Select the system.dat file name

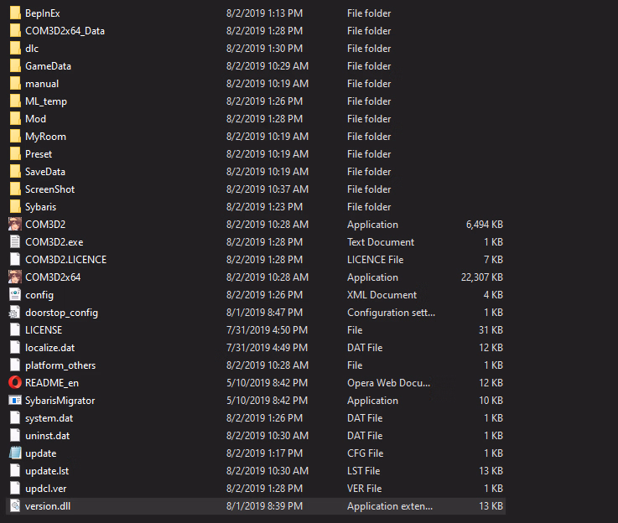click(x=49, y=418)
